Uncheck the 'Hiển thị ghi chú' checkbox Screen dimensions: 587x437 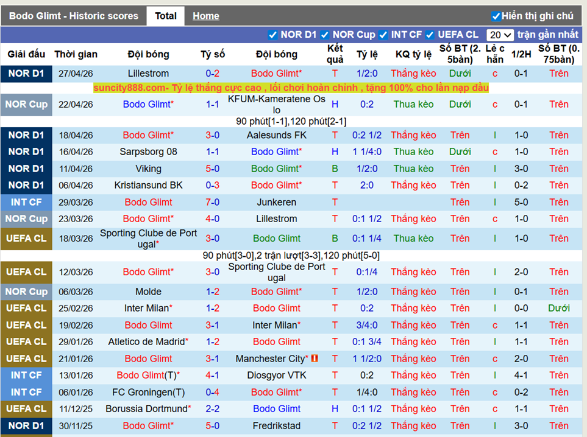(496, 16)
